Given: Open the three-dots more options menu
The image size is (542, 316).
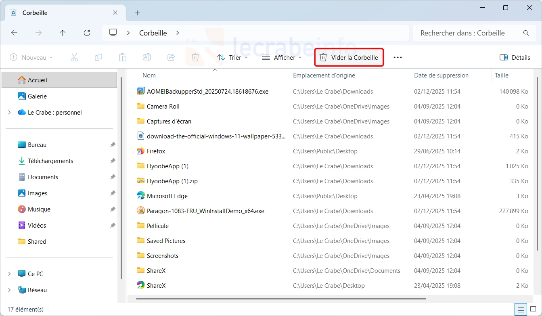Looking at the screenshot, I should coord(398,58).
